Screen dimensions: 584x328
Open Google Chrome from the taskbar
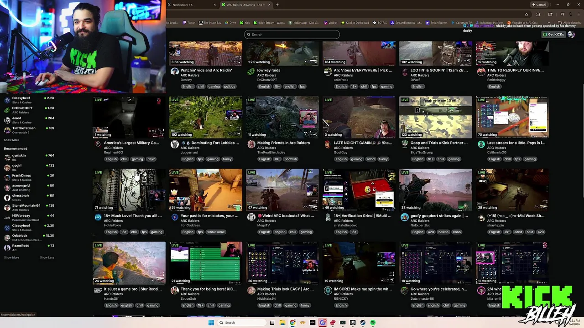pyautogui.click(x=292, y=323)
